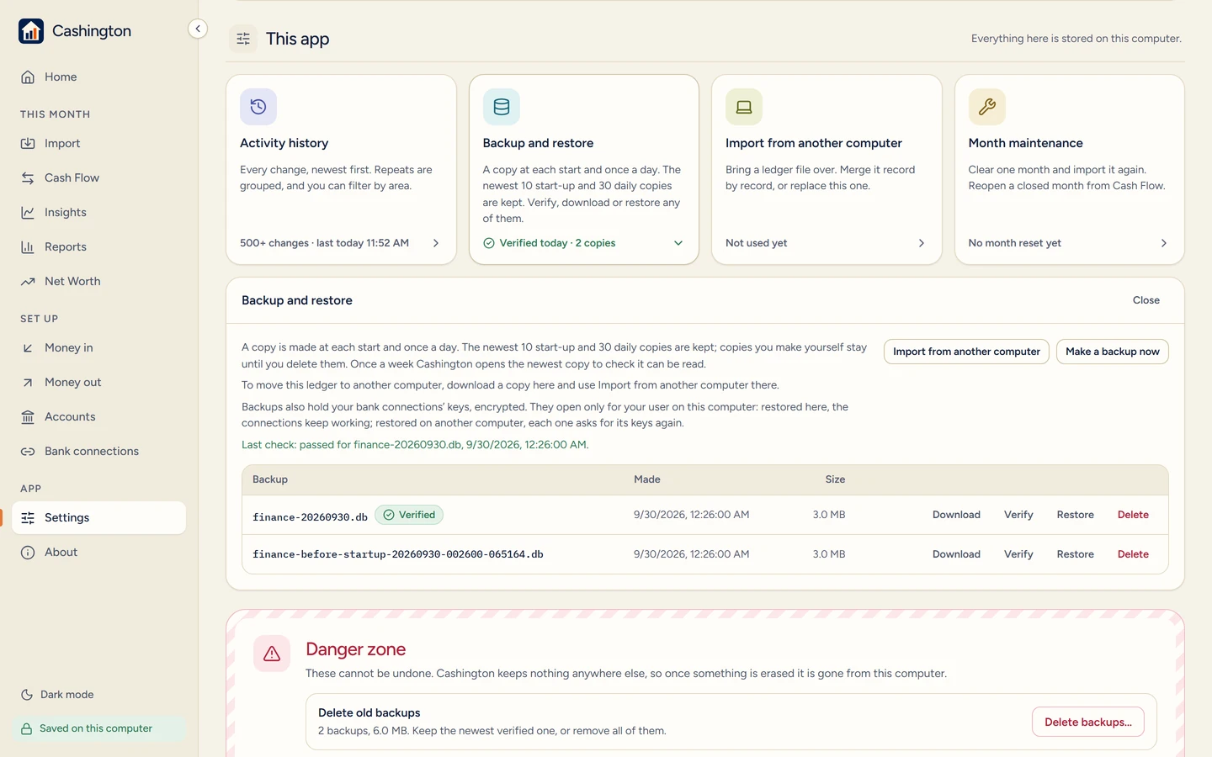
Task: Restore the finance-before-startup backup
Action: click(1076, 554)
